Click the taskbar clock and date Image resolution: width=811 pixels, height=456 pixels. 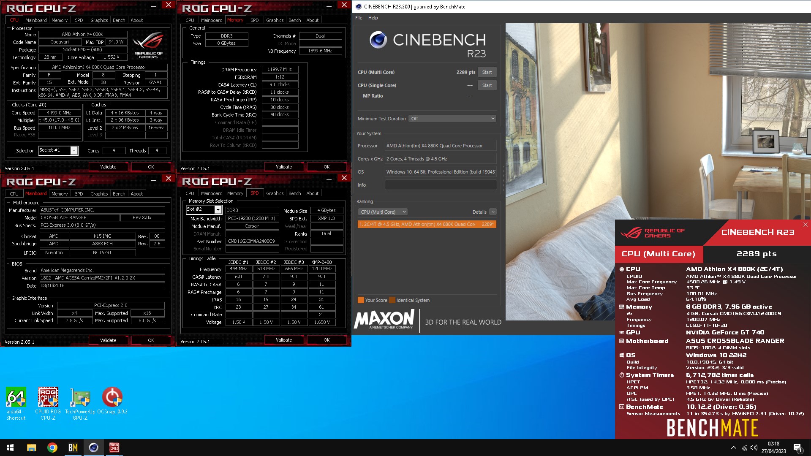773,448
